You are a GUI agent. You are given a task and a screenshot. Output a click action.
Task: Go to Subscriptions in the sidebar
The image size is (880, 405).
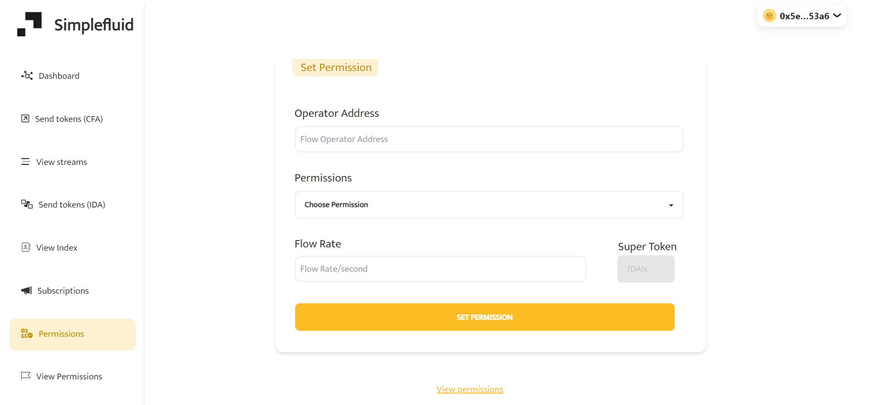coord(63,290)
